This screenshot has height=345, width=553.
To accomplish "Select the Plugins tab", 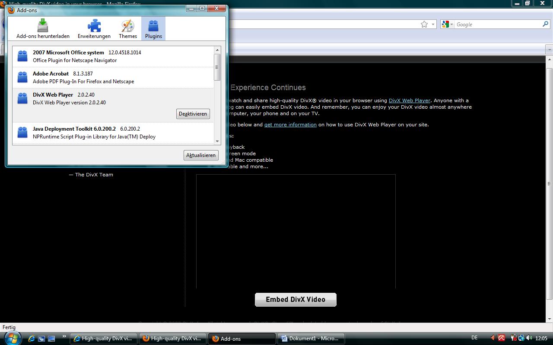I will [153, 29].
